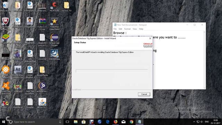Select the eclipse installer icon
Image resolution: width=222 pixels, height=125 pixels.
[42, 87]
